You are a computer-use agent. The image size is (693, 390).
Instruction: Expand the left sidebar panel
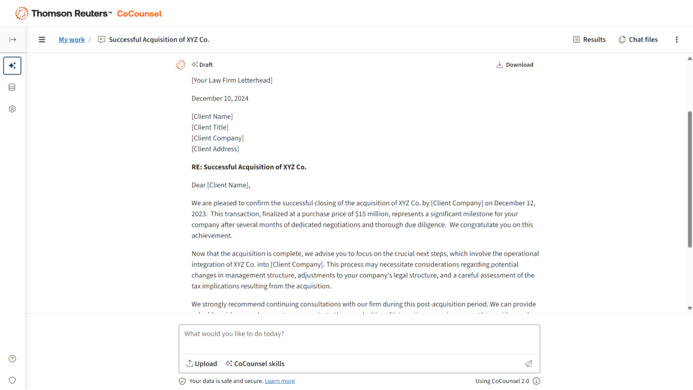[x=12, y=40]
